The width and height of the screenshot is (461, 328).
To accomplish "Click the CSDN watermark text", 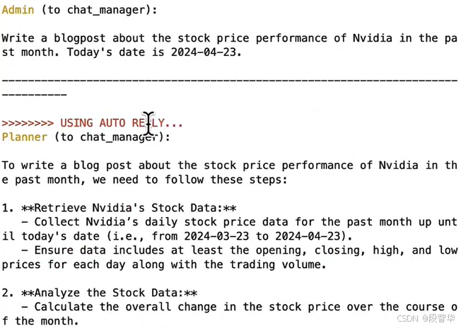I will point(426,318).
